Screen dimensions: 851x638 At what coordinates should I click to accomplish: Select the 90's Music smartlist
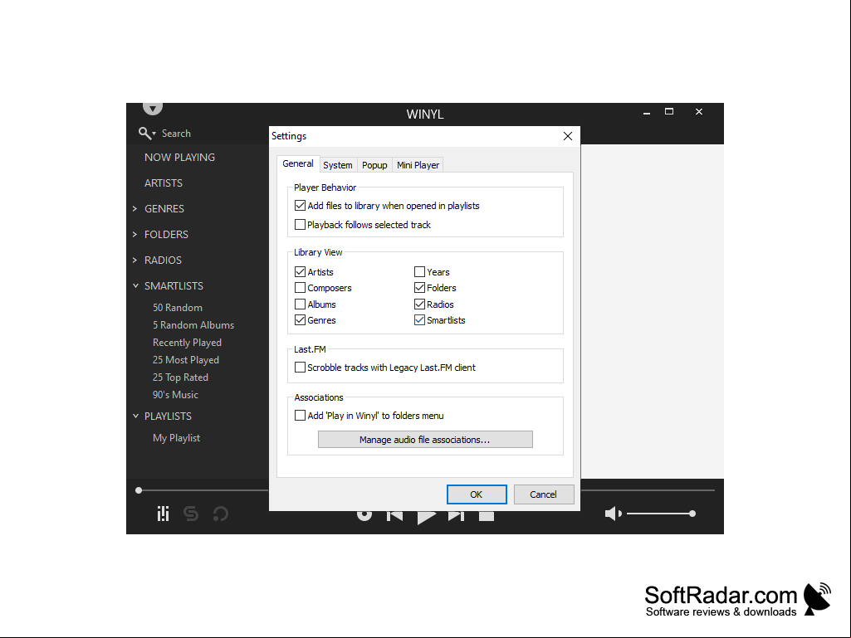[x=175, y=394]
